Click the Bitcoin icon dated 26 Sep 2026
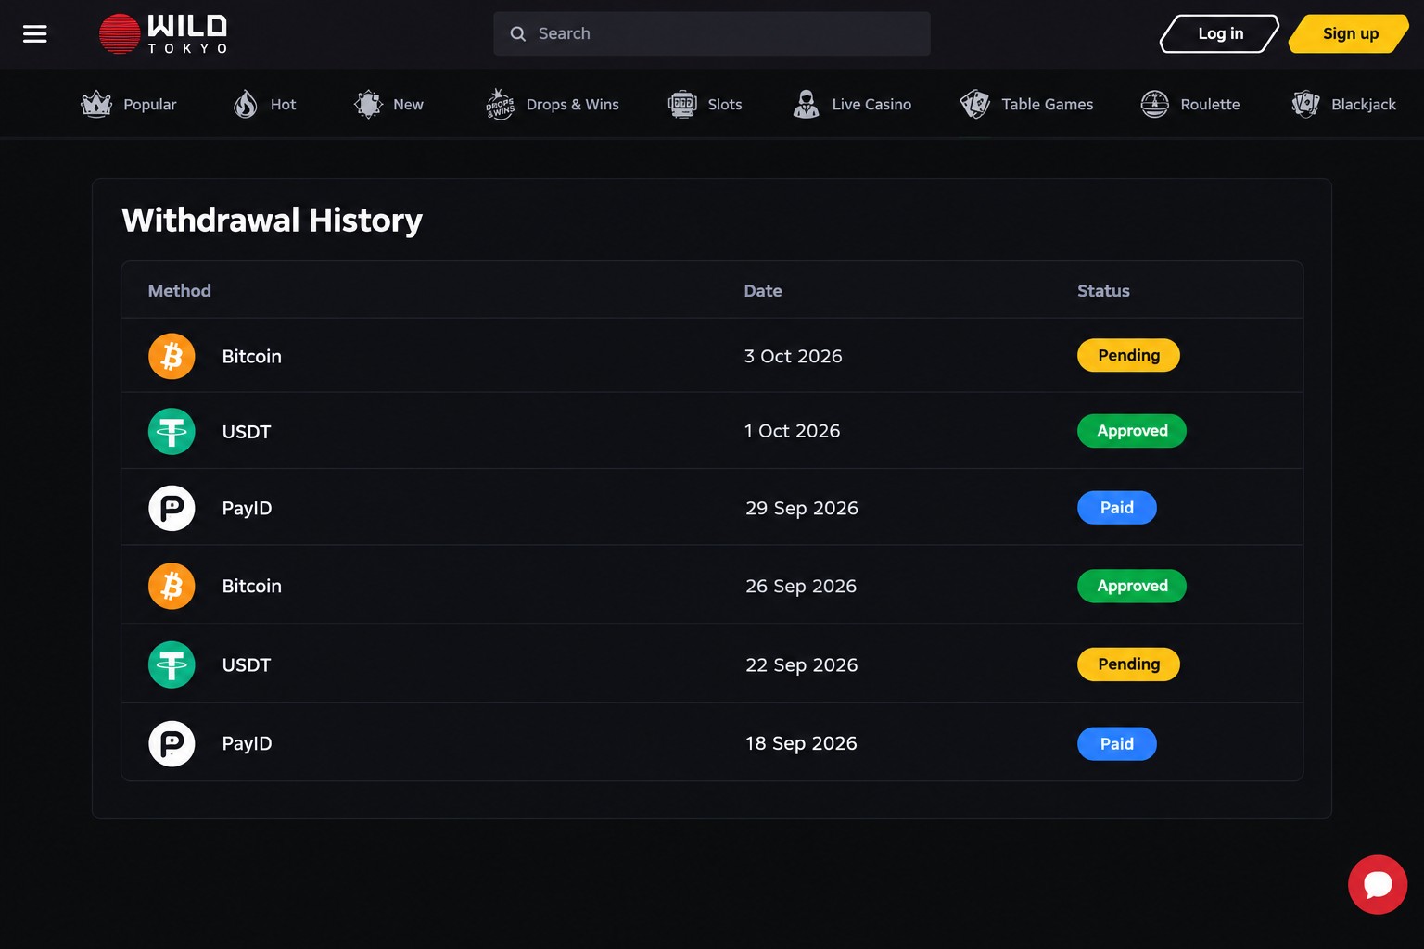Viewport: 1424px width, 949px height. coord(172,586)
